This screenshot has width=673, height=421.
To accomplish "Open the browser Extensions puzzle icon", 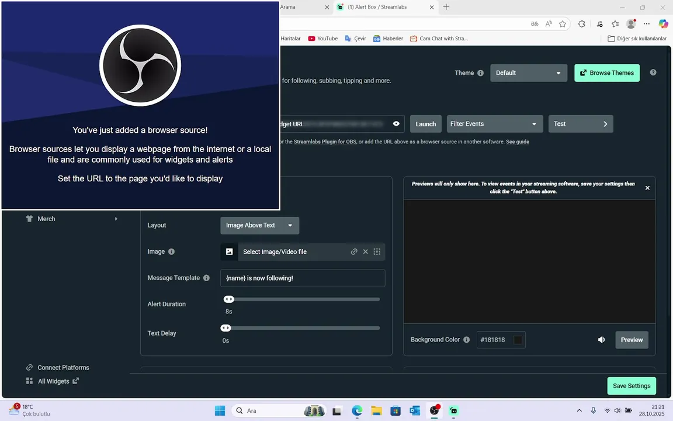I will (x=582, y=24).
